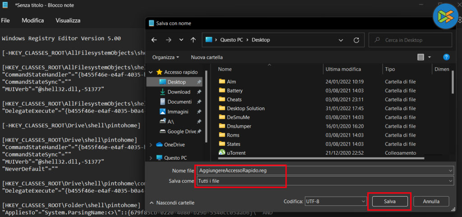This screenshot has width=462, height=217.
Task: Click the Up one level arrow
Action: (193, 40)
